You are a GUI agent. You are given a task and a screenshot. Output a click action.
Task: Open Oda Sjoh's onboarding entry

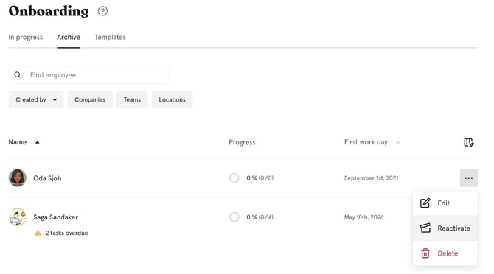(48, 178)
